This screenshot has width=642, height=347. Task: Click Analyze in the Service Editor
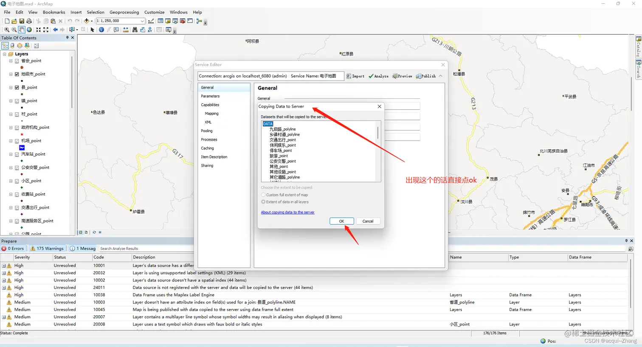(x=378, y=76)
